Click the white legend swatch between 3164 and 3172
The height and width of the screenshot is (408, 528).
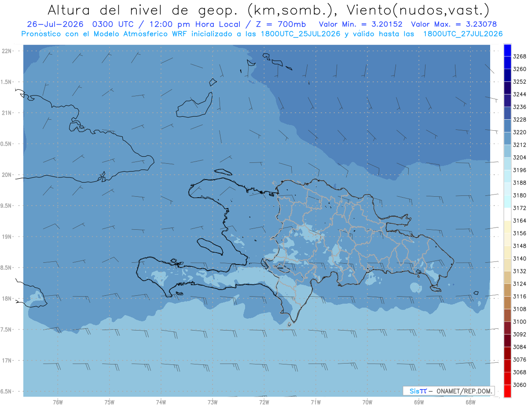click(507, 214)
